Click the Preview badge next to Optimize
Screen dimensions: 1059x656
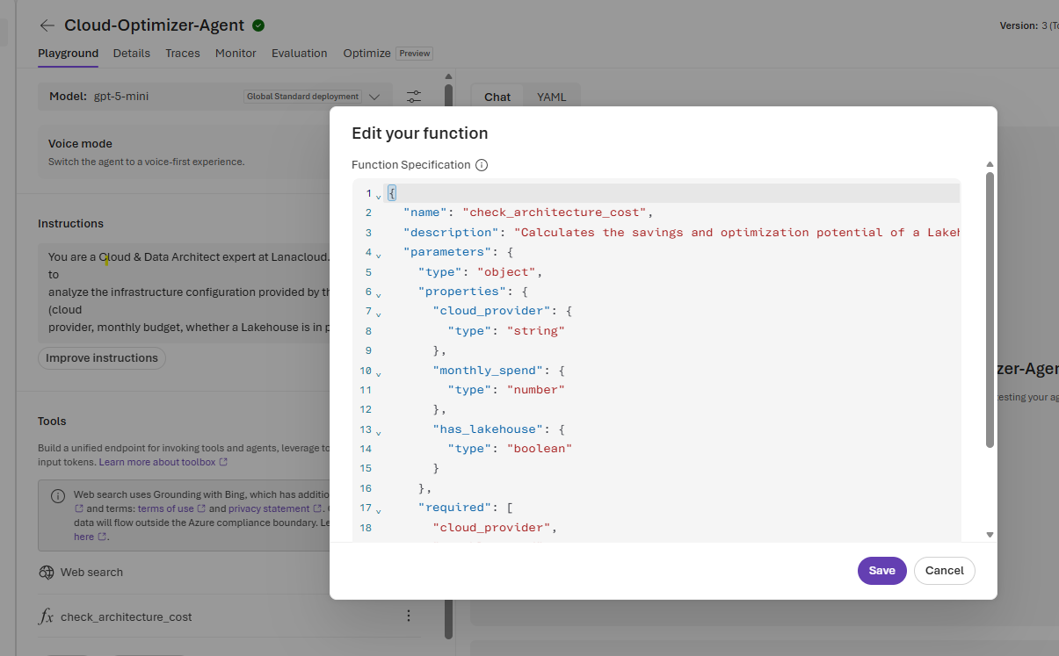click(x=415, y=54)
